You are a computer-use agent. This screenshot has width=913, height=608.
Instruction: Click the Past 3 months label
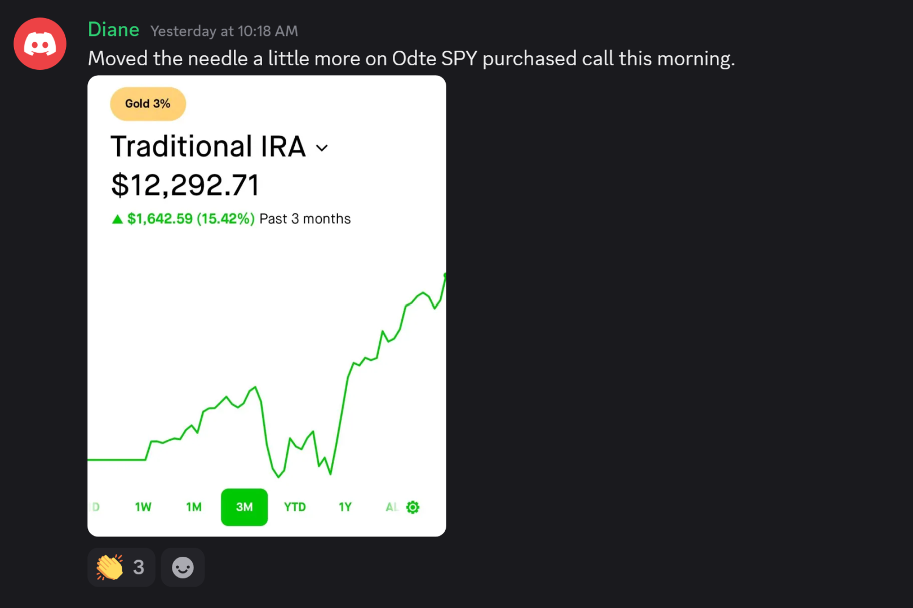(305, 219)
